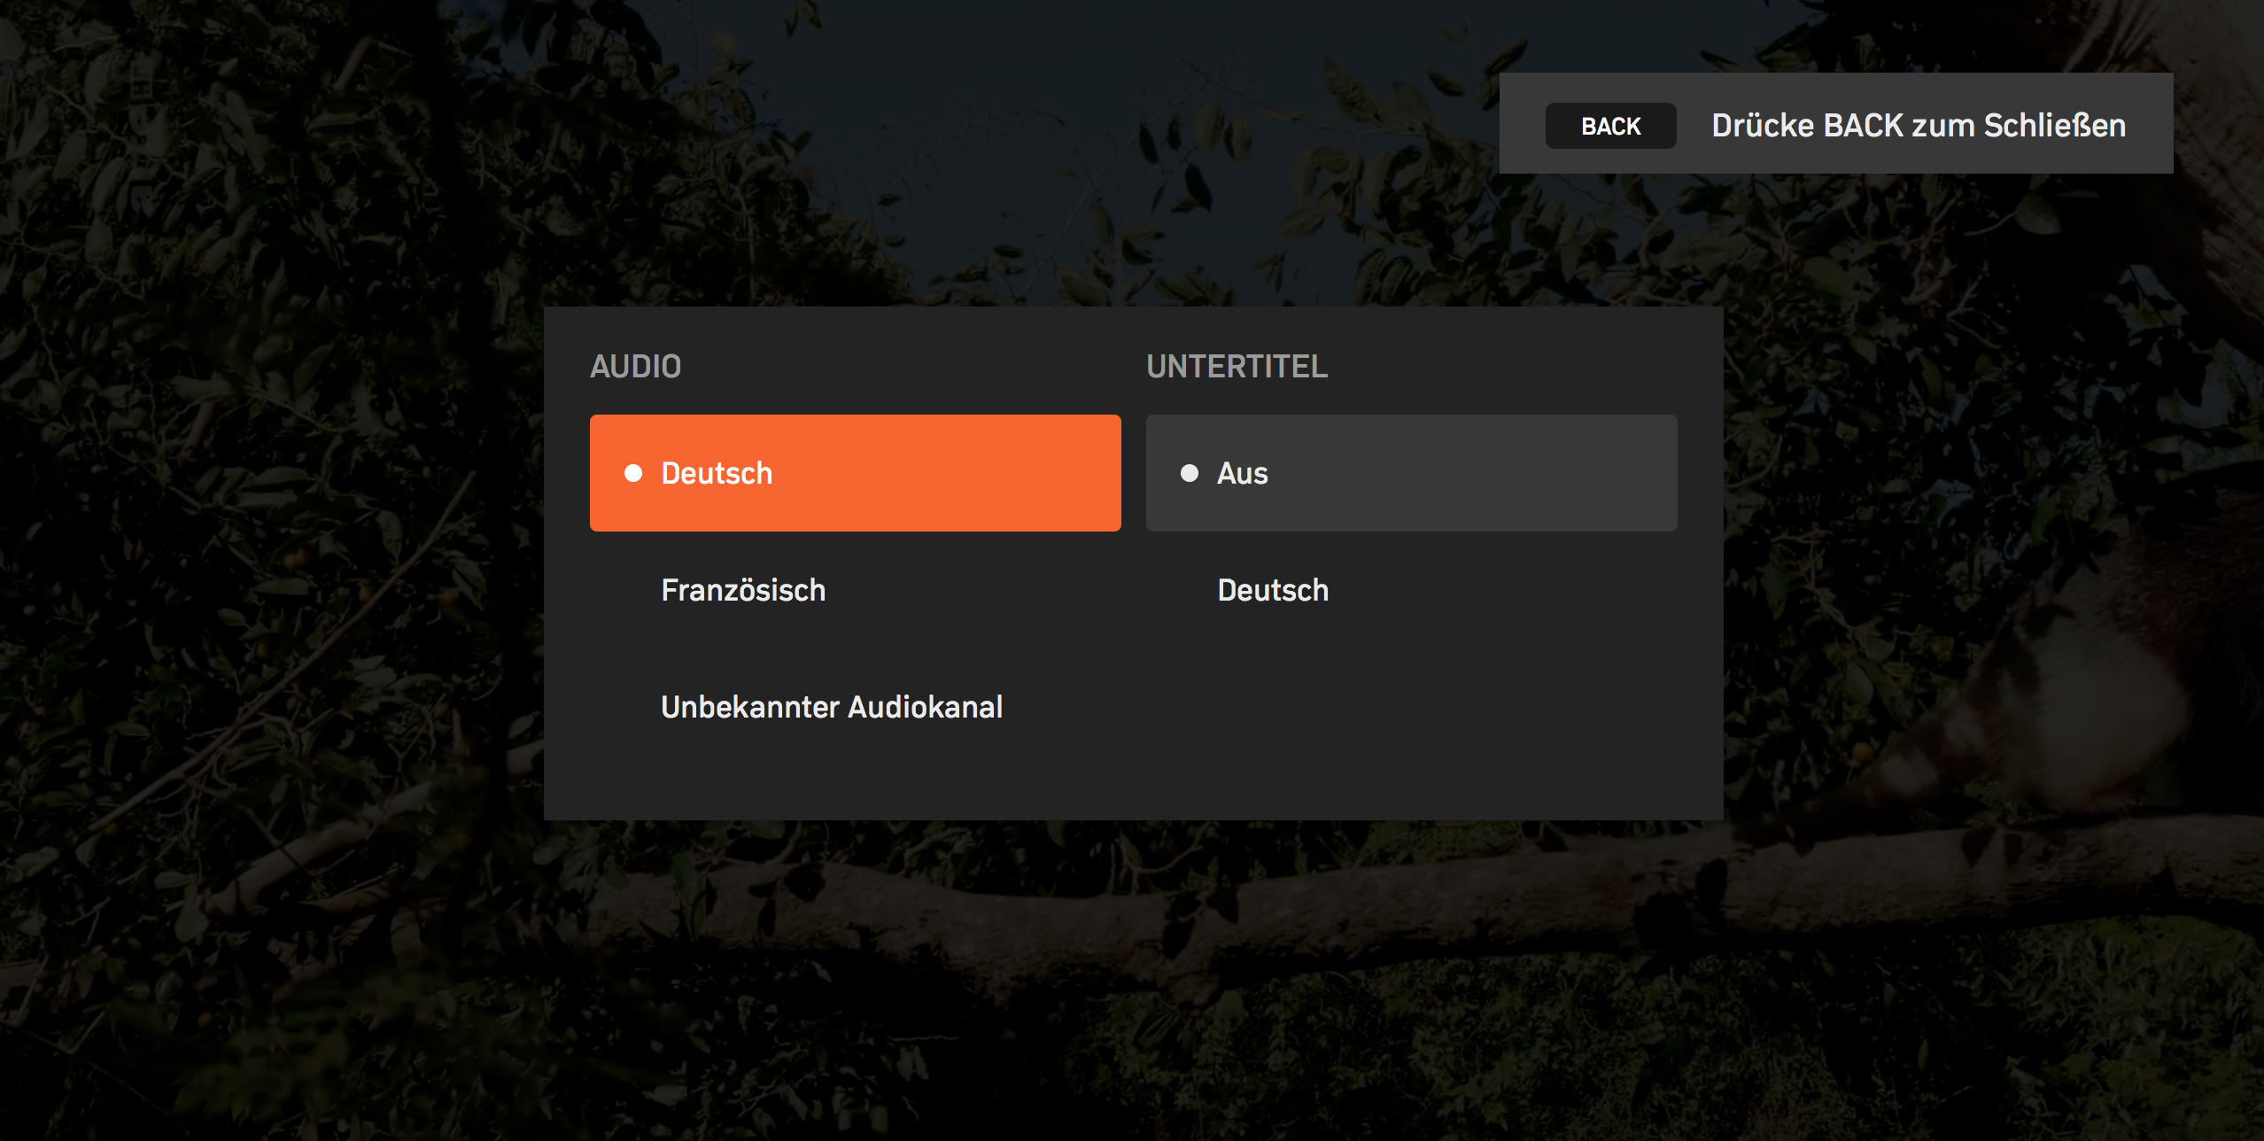Click the BACK key button
This screenshot has height=1141, width=2264.
pyautogui.click(x=1610, y=126)
